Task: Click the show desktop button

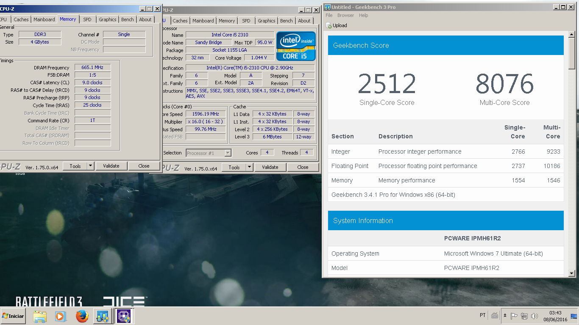Action: (x=574, y=316)
